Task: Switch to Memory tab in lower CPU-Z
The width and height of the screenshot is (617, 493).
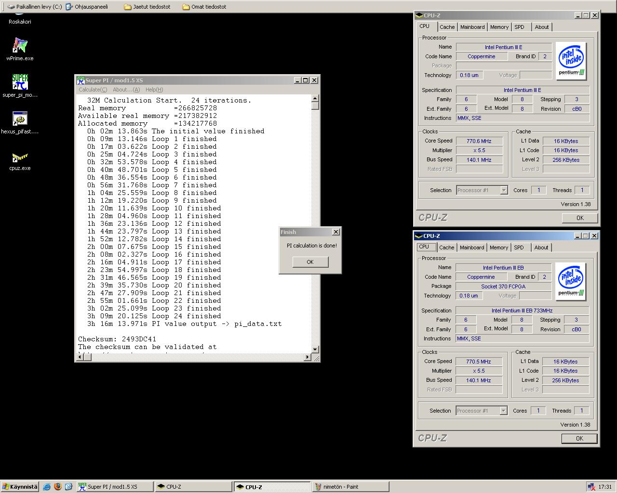Action: pos(499,247)
